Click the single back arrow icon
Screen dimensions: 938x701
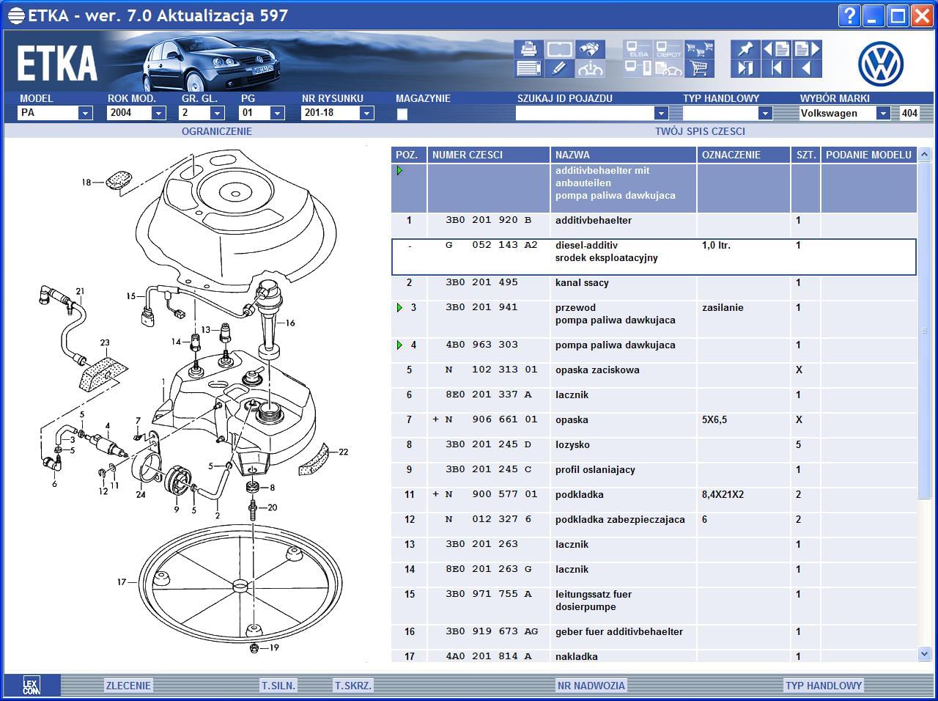click(x=807, y=69)
